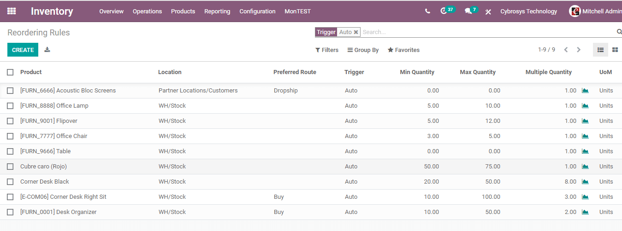
Task: Open the Reporting menu
Action: 217,12
